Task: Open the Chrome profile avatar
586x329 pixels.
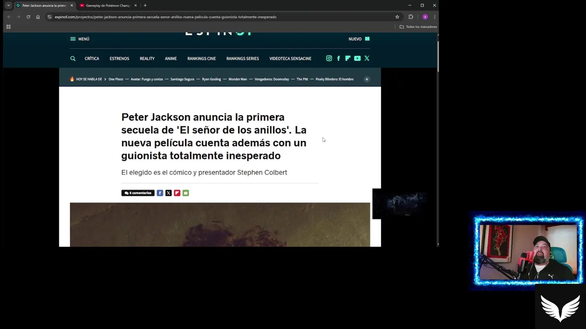Action: 425,17
